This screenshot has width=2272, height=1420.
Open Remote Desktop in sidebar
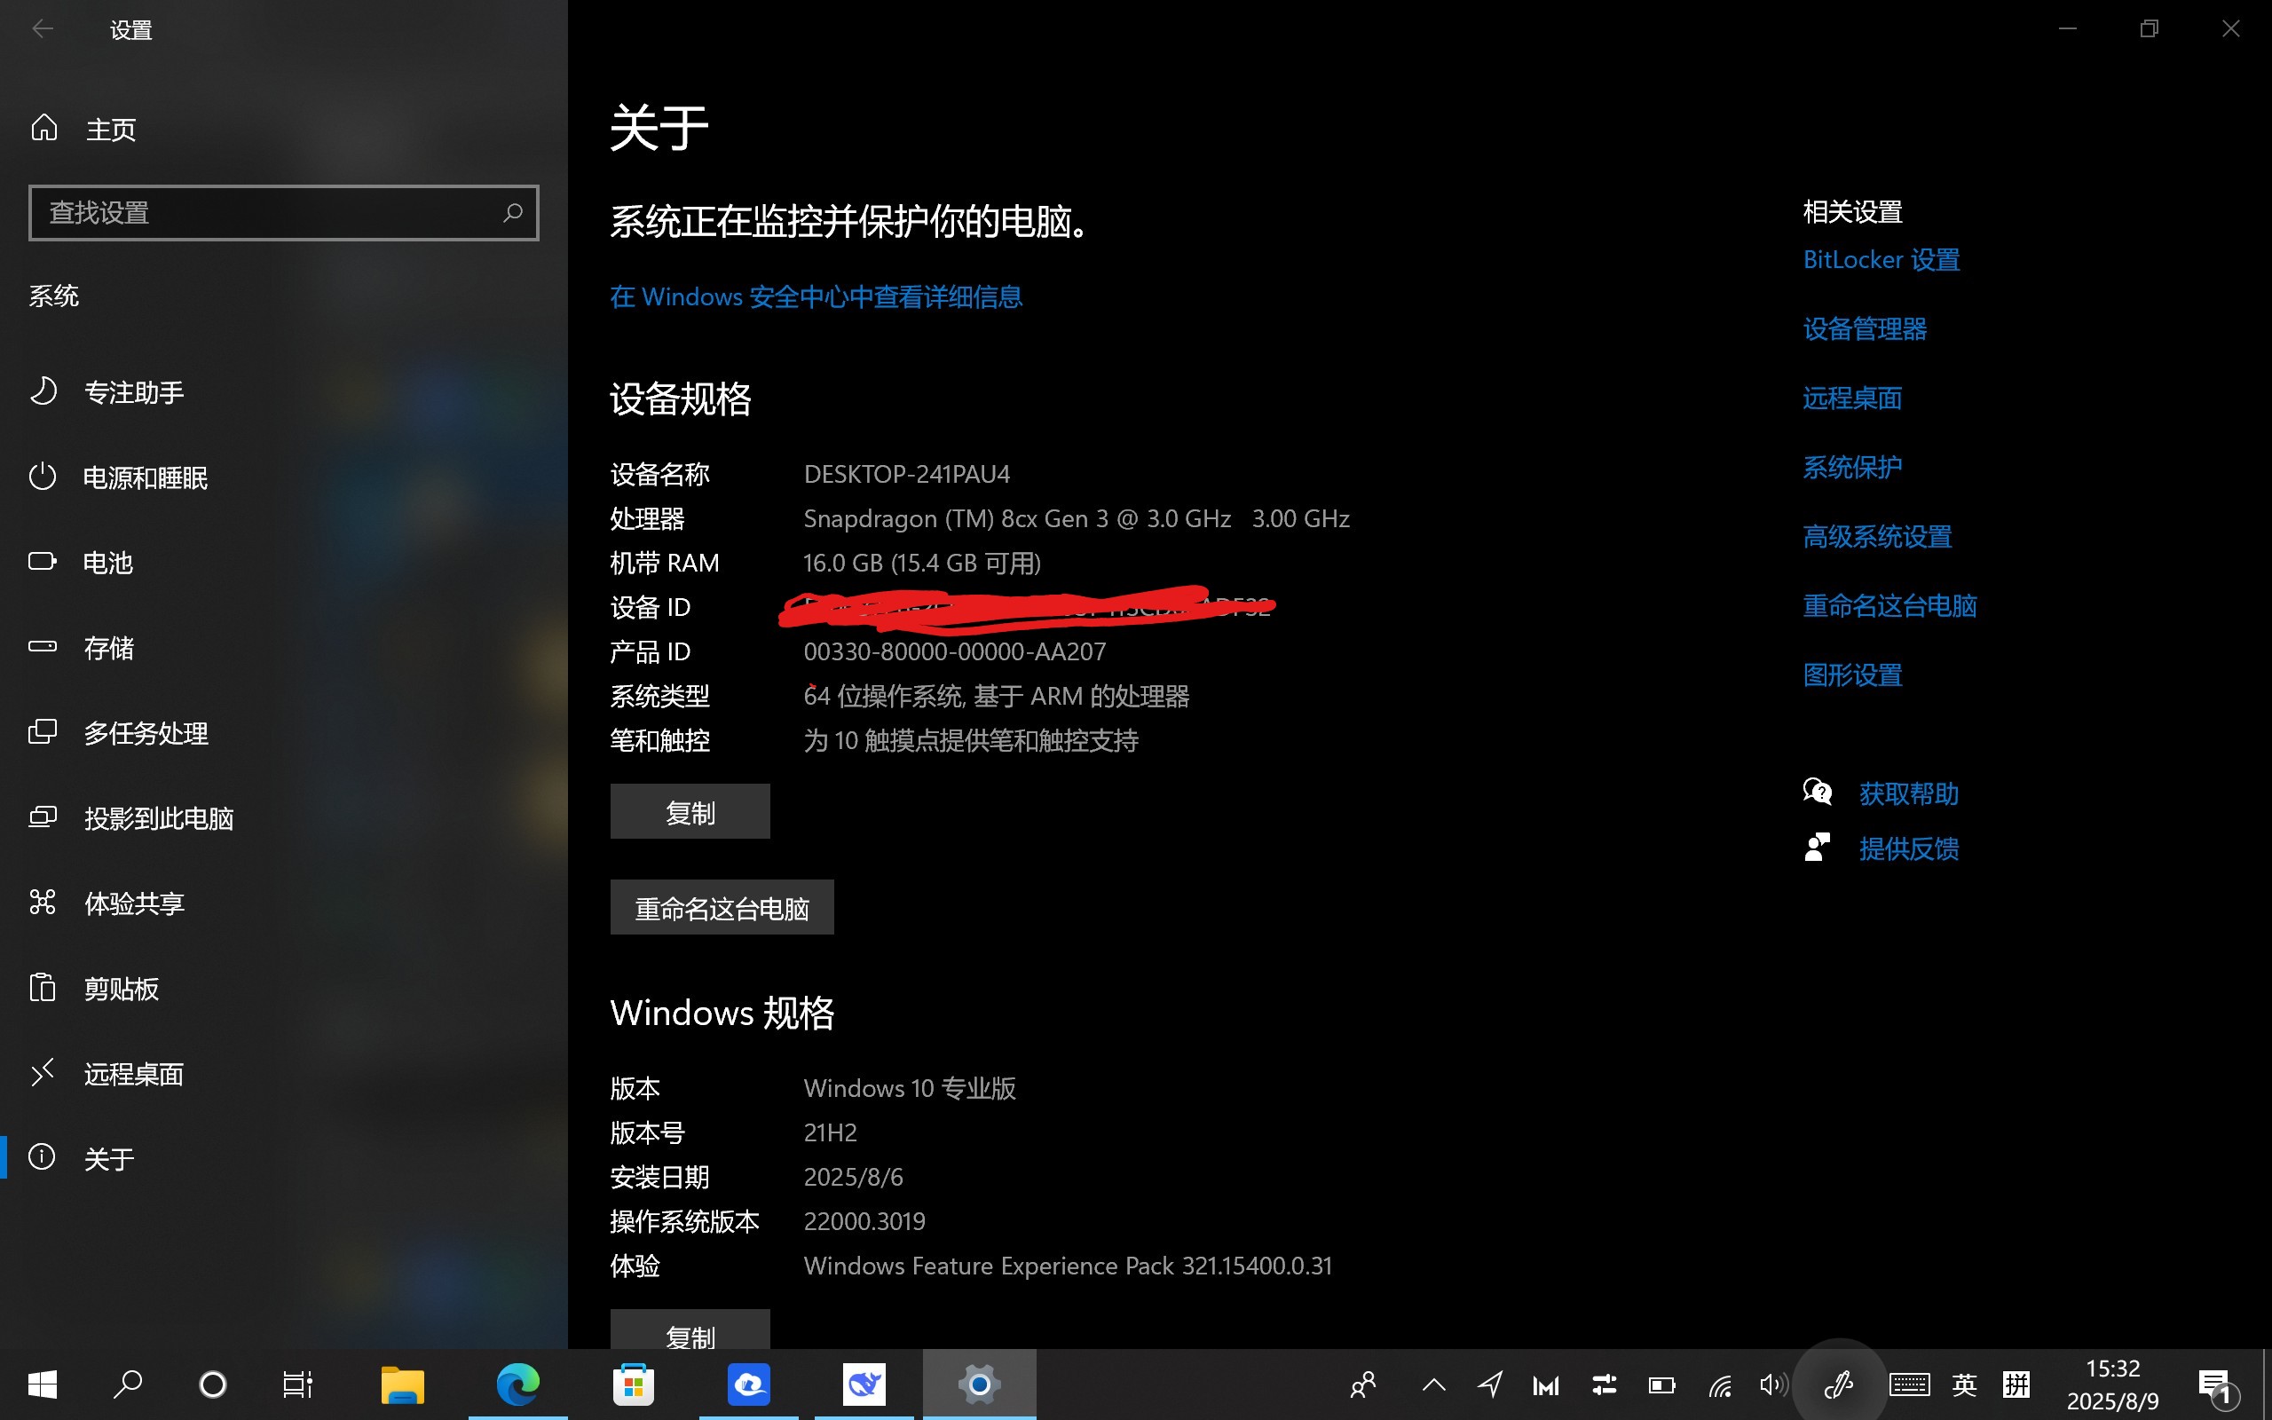tap(133, 1074)
